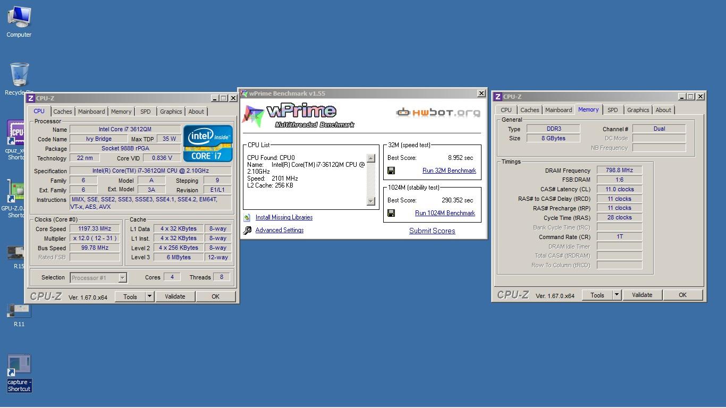Image resolution: width=726 pixels, height=408 pixels.
Task: Switch to Graphics tab in right CPU-Z
Action: [x=638, y=110]
